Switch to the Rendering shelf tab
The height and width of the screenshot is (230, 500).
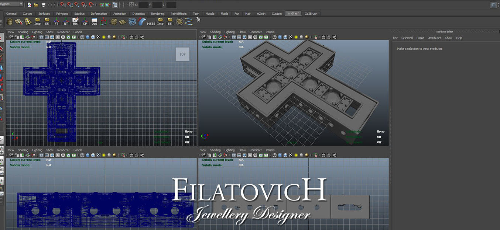[x=158, y=14]
